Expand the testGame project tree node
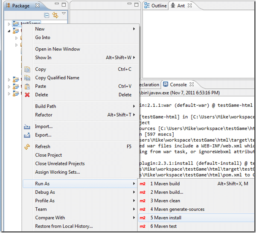This screenshot has height=233, width=256. point(9,24)
